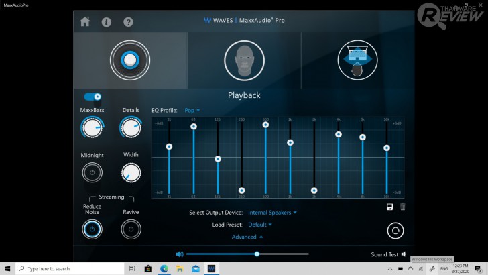Screen dimensions: 488x275
Task: Delete the preset with trash icon
Action: click(403, 207)
